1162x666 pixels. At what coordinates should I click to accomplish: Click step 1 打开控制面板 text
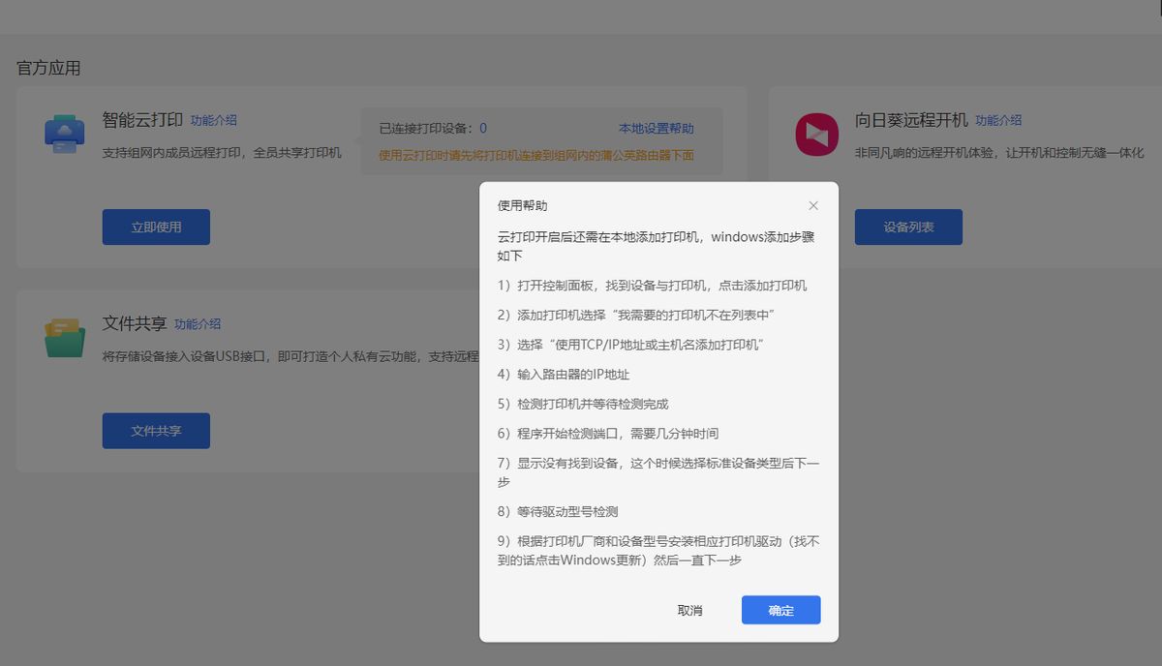coord(652,286)
